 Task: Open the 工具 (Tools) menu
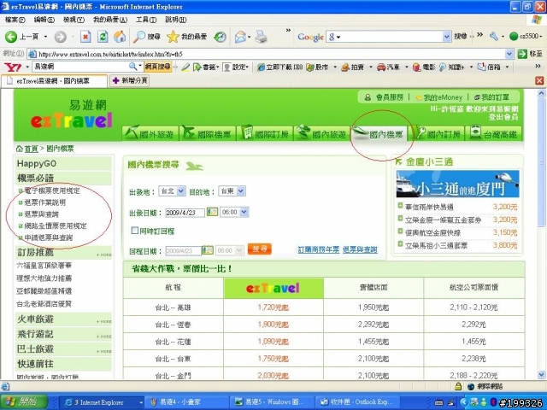(x=146, y=20)
